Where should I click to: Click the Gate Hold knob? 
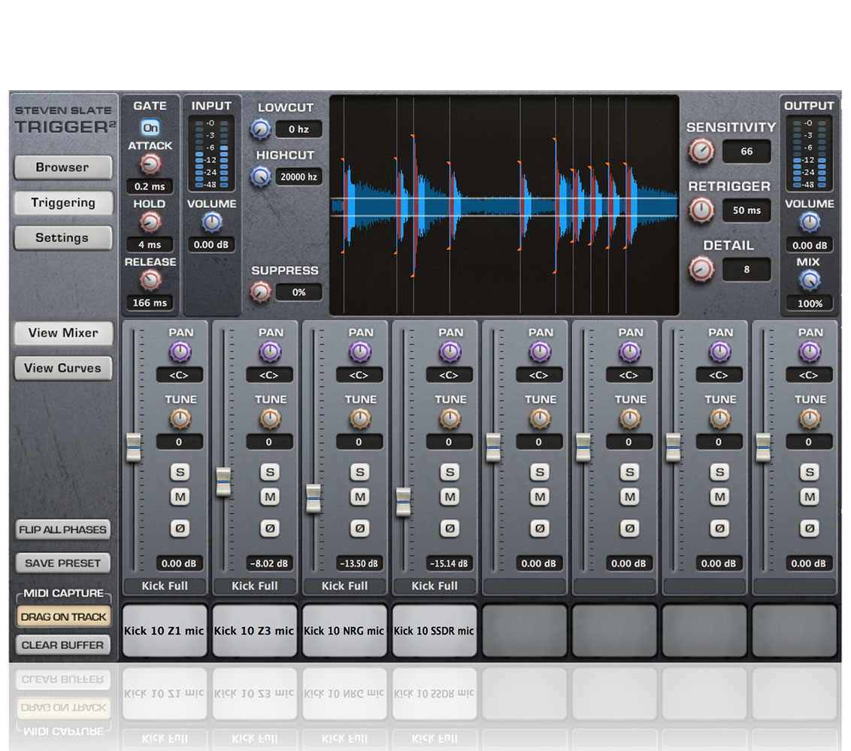pos(150,222)
